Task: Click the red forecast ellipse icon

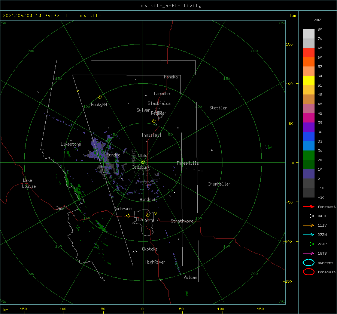Action: click(x=309, y=272)
